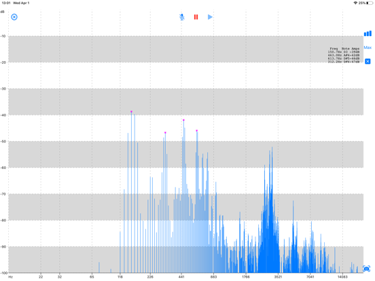Select the 312.2Hz D#4 peak row
375x281 pixels.
tap(344, 62)
